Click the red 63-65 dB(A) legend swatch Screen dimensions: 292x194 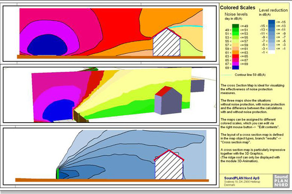click(236, 56)
